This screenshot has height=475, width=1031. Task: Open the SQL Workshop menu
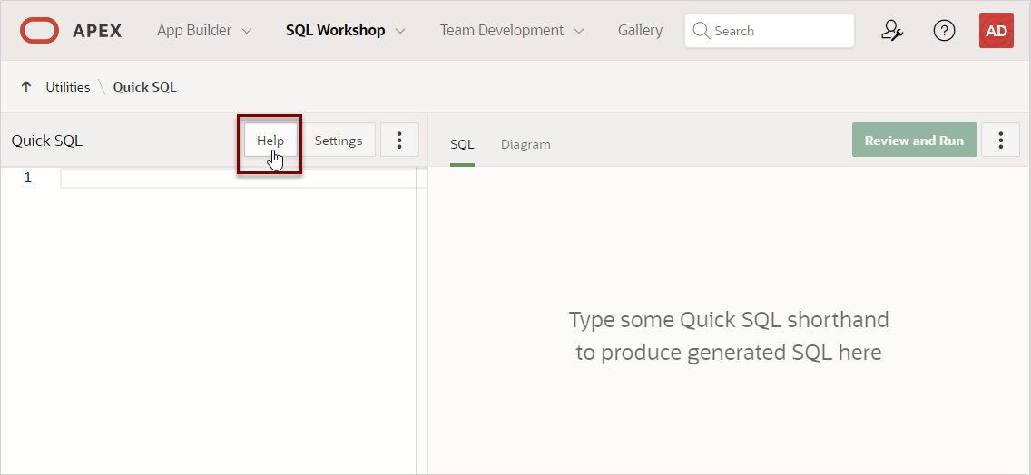(x=335, y=30)
